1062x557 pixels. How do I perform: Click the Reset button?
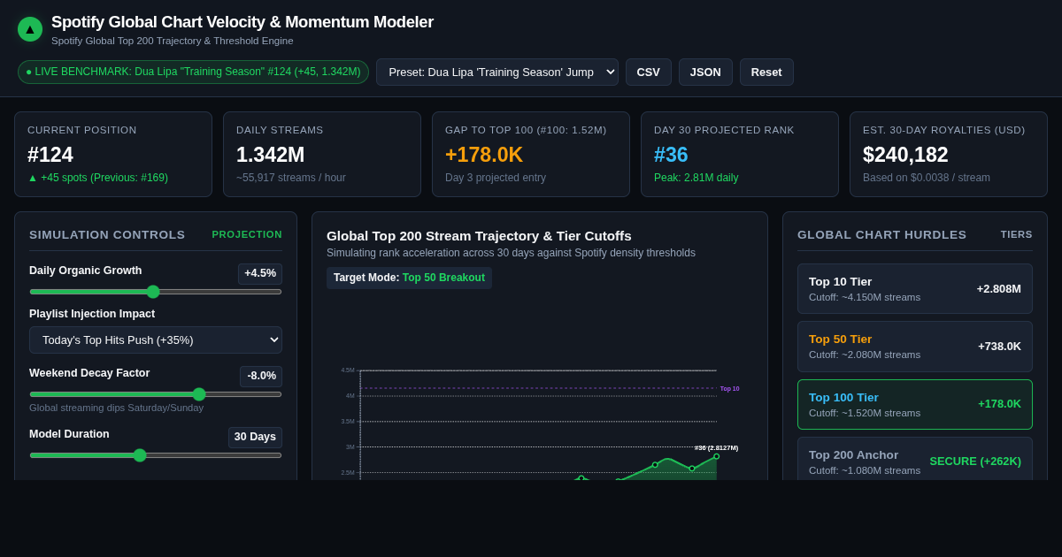[x=766, y=72]
